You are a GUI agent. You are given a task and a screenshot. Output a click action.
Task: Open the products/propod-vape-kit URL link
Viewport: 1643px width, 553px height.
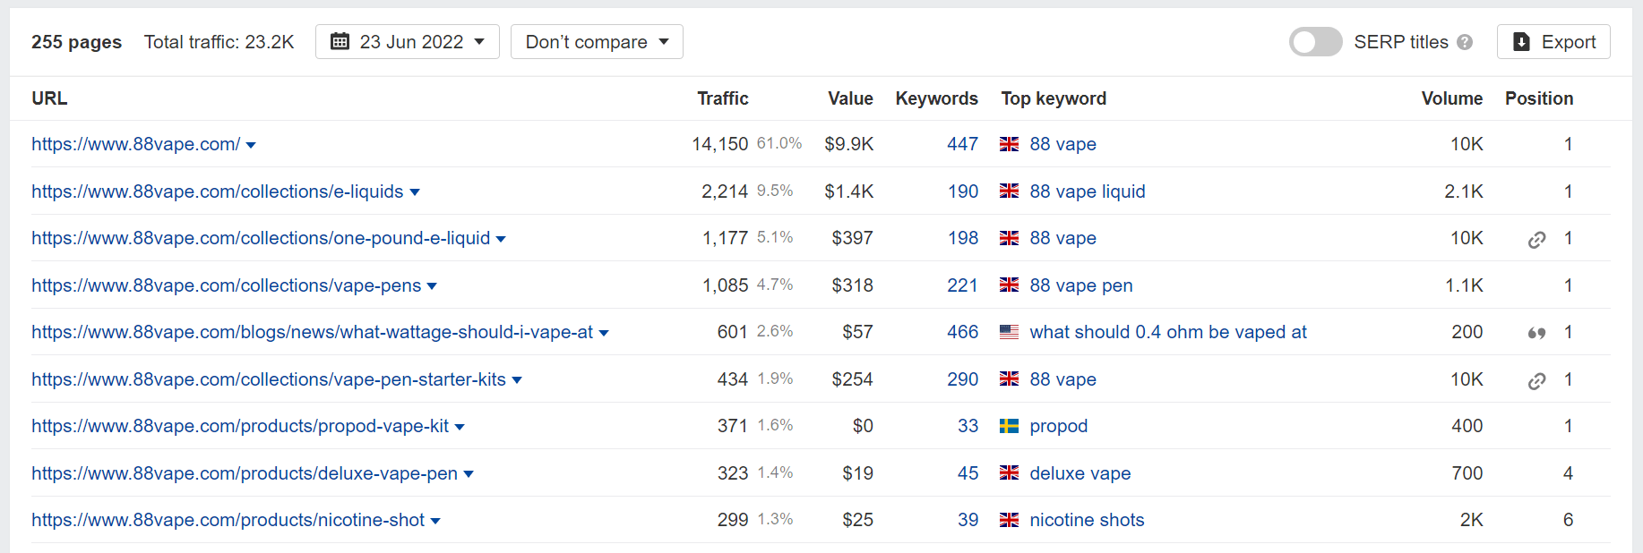tap(240, 426)
